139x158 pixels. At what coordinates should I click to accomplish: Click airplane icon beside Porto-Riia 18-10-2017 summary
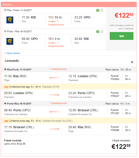point(5,31)
